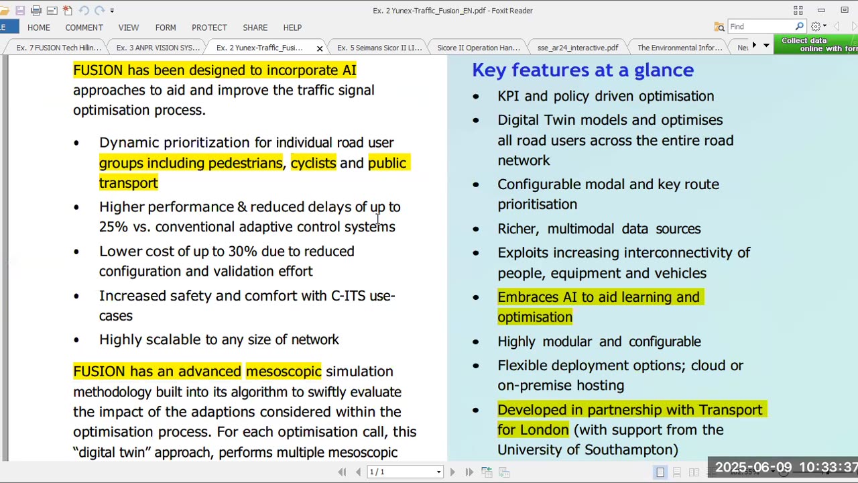The image size is (858, 483).
Task: Go to the previous page
Action: click(x=358, y=472)
